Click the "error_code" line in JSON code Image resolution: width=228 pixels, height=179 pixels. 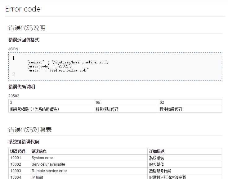click(x=49, y=66)
